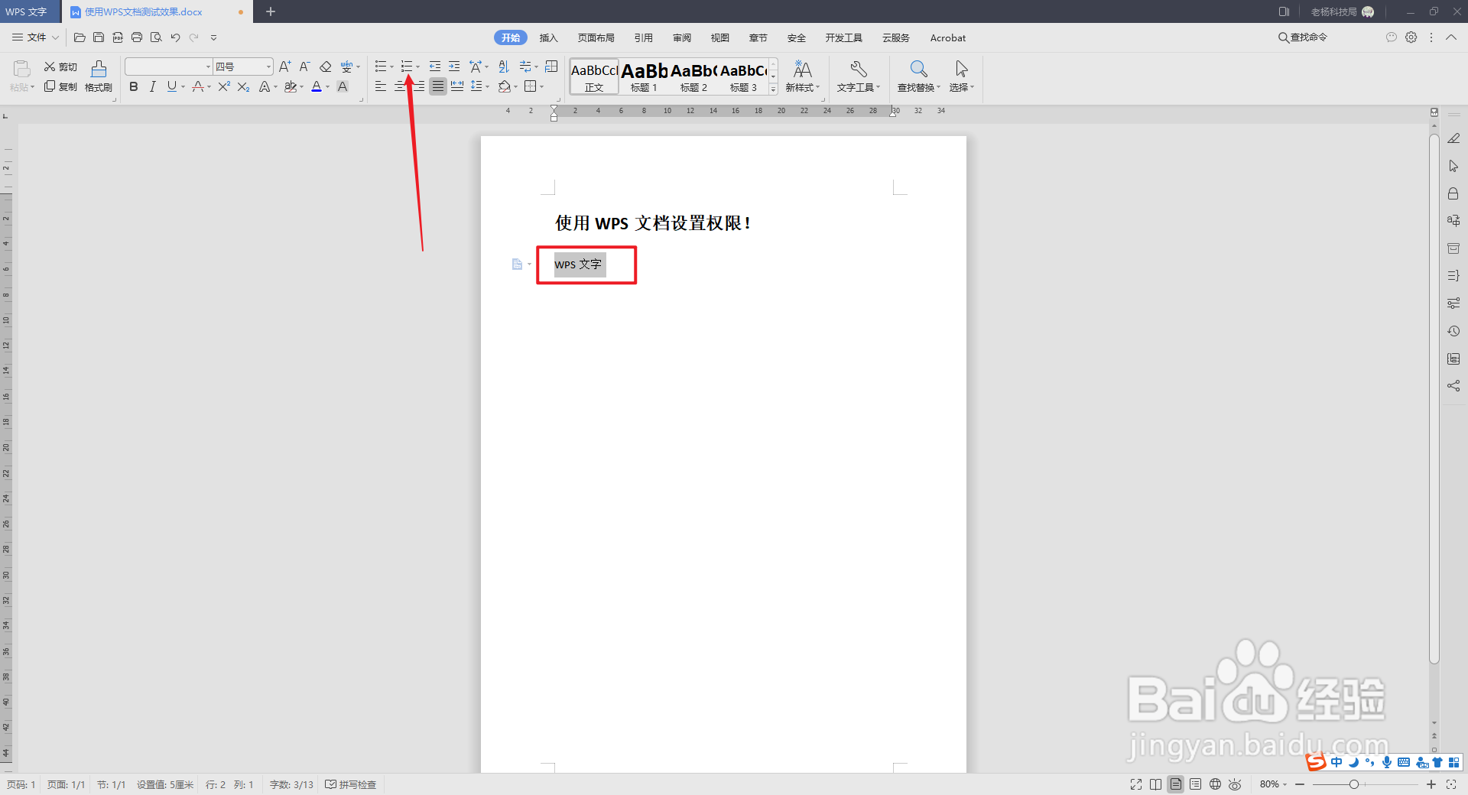1468x795 pixels.
Task: Click the history clock icon in sidebar
Action: [1453, 331]
